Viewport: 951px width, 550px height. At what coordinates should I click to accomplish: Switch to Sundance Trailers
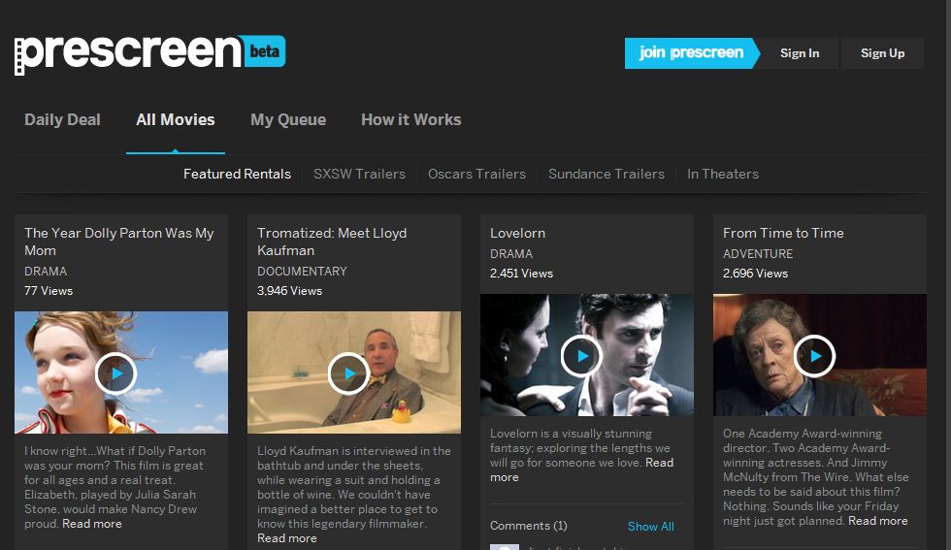(x=607, y=174)
